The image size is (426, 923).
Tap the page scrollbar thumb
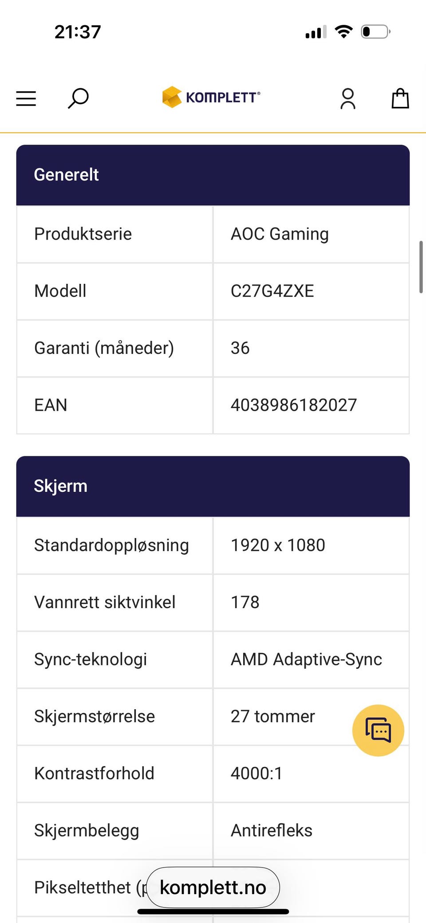(x=421, y=267)
